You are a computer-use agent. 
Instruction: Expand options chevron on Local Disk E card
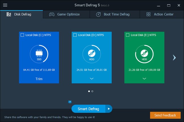pyautogui.click(x=144, y=79)
